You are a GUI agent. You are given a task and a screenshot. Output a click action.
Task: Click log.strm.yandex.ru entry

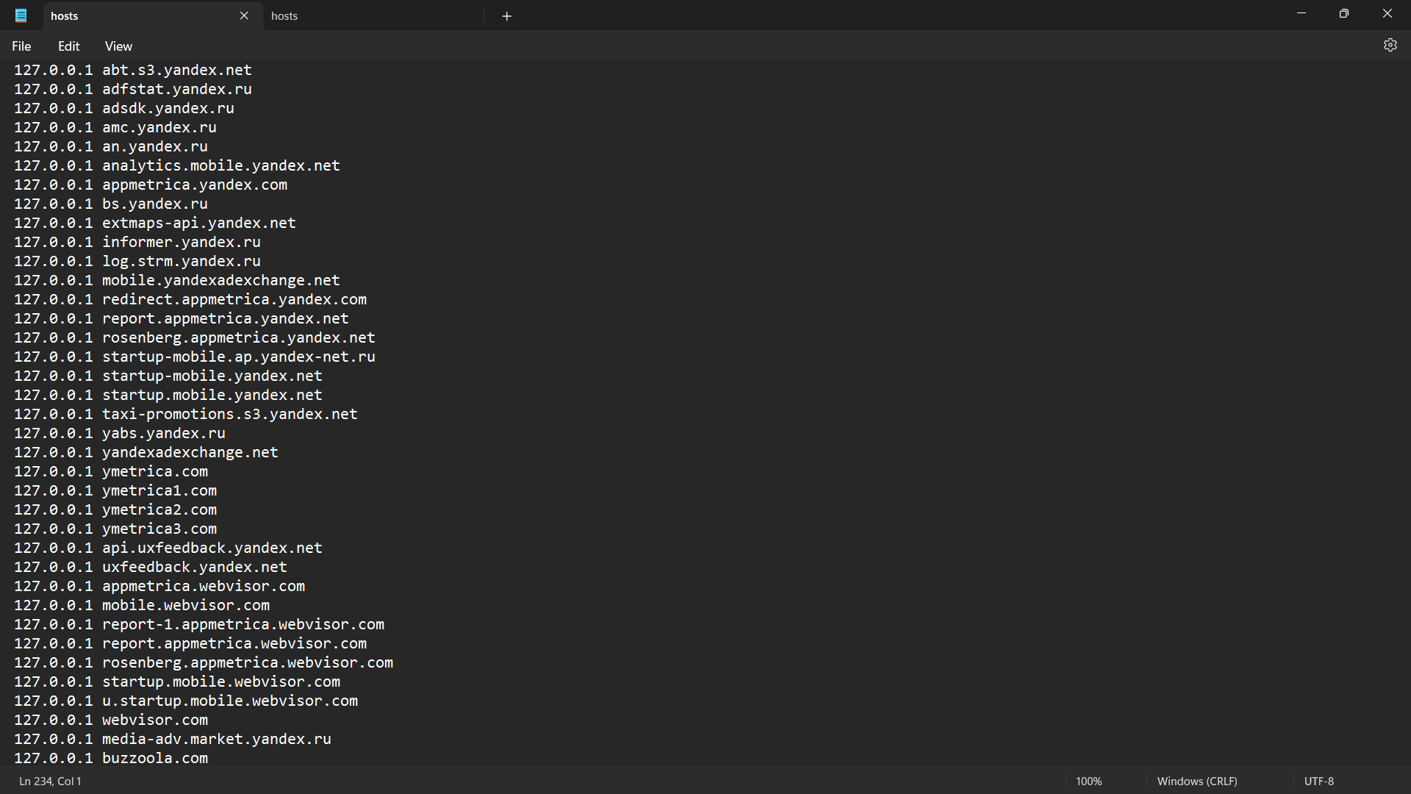point(137,261)
